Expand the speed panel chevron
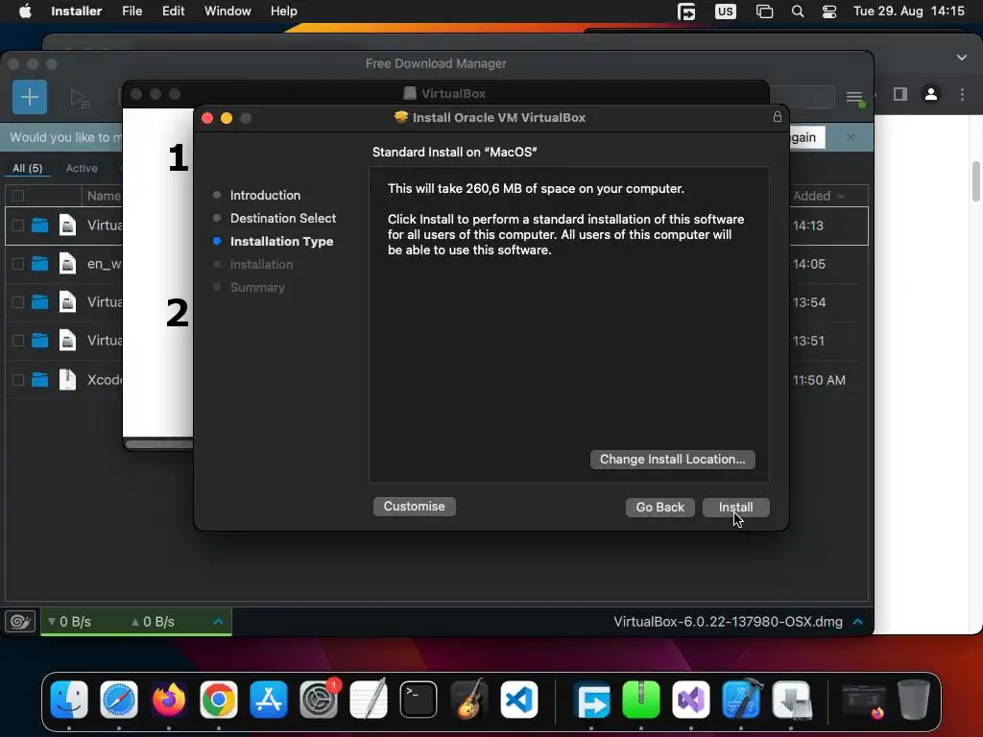The height and width of the screenshot is (737, 983). pos(218,622)
